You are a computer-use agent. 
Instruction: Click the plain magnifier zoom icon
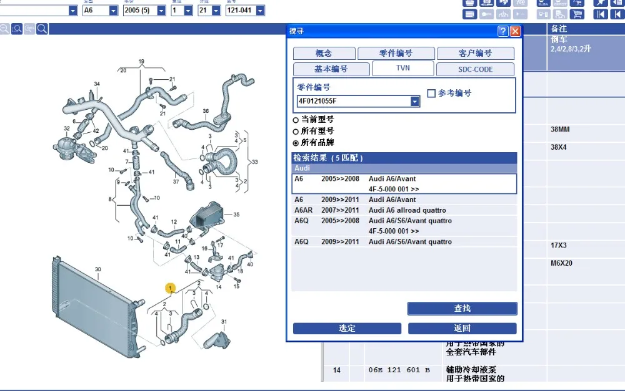pos(42,29)
